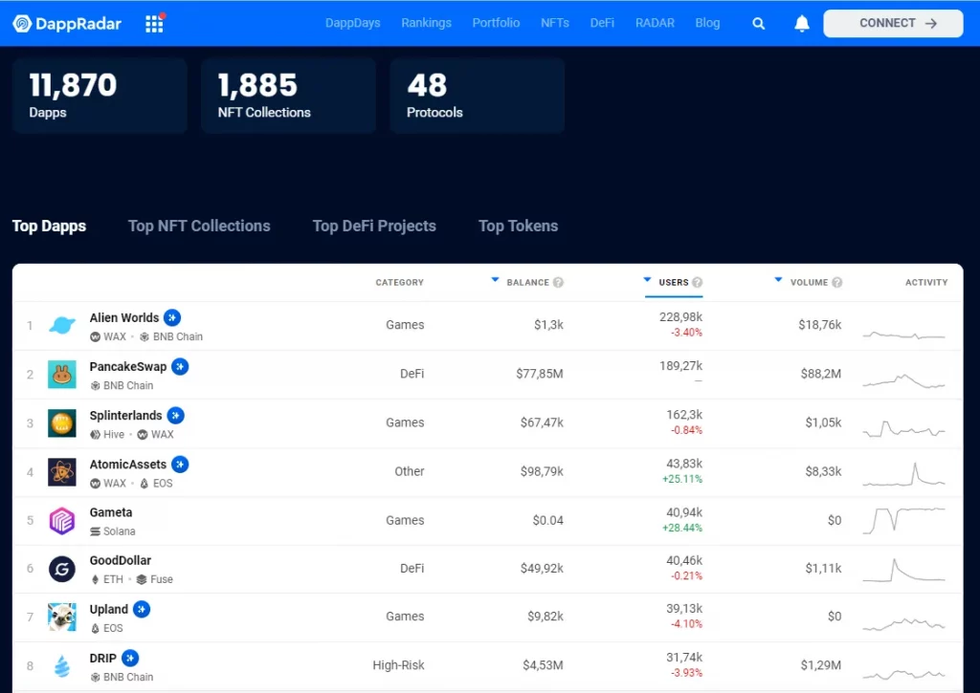This screenshot has width=980, height=693.
Task: Open the Upland dapp link
Action: click(109, 609)
